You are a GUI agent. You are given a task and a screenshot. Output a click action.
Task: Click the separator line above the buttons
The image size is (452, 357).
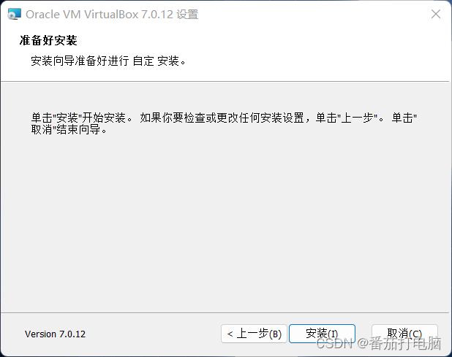point(225,312)
